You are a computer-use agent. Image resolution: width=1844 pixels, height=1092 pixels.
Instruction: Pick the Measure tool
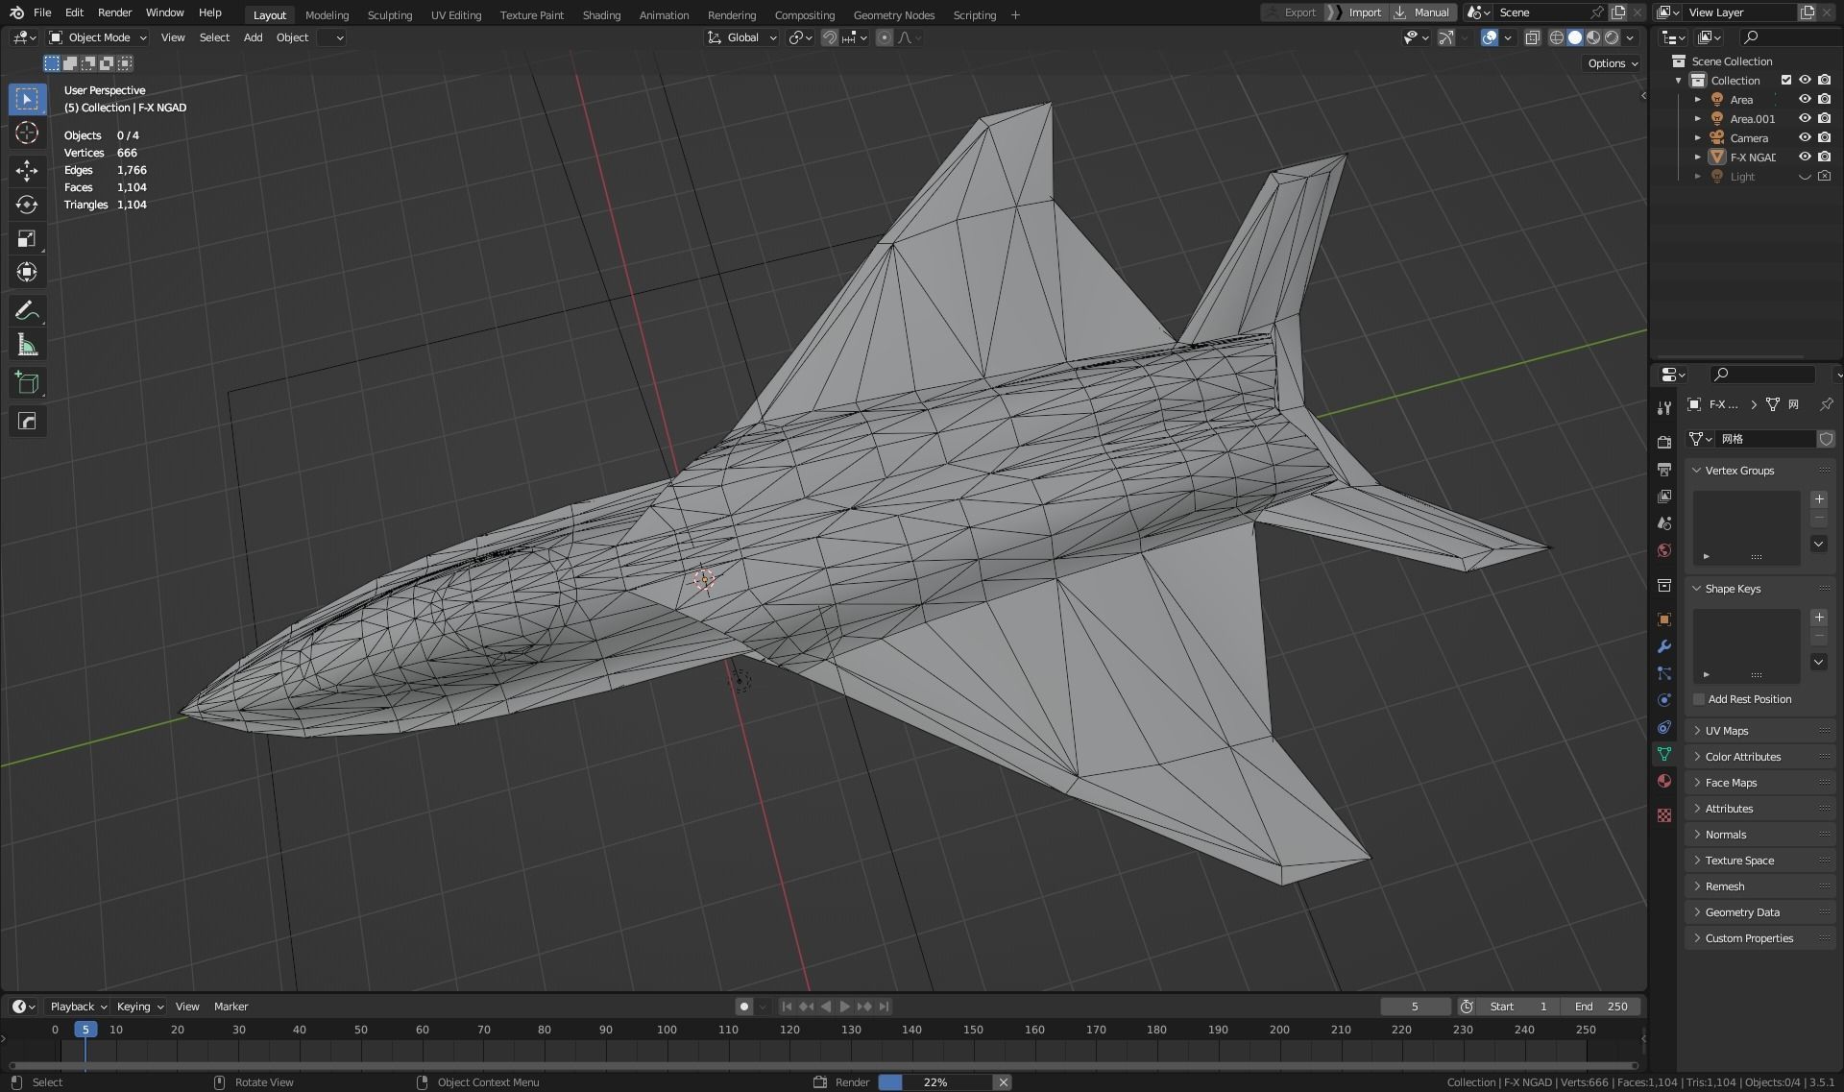pos(27,345)
